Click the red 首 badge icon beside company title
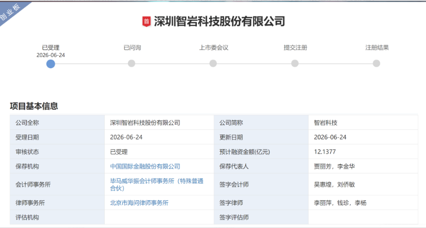 [x=146, y=21]
